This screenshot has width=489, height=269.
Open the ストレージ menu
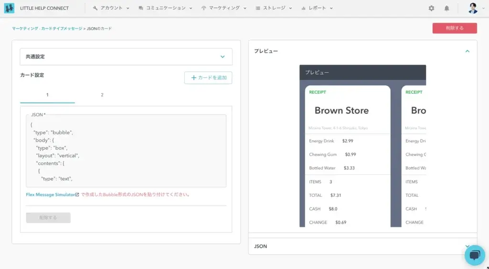[274, 8]
